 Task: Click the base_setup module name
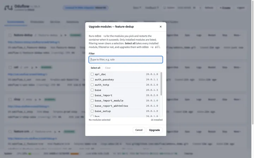pyautogui.click(x=103, y=111)
